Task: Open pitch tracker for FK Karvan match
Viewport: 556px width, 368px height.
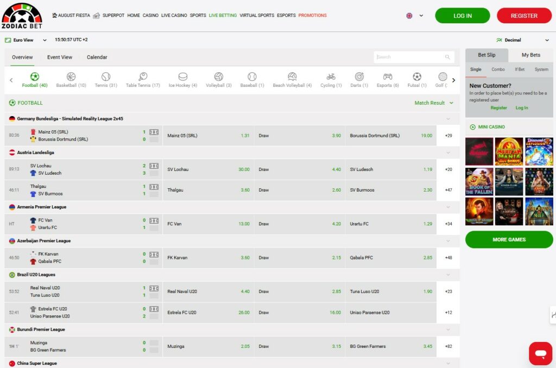Action: [x=154, y=254]
